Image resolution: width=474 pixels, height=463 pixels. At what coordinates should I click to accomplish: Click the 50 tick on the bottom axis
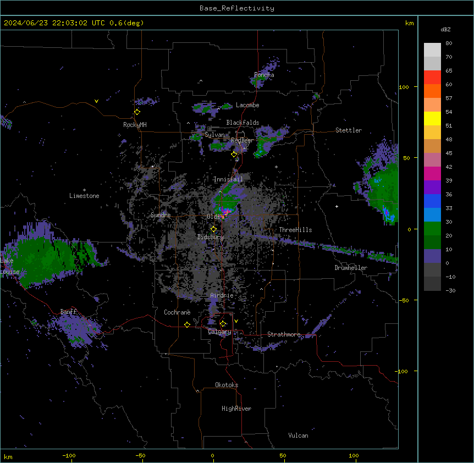283,455
